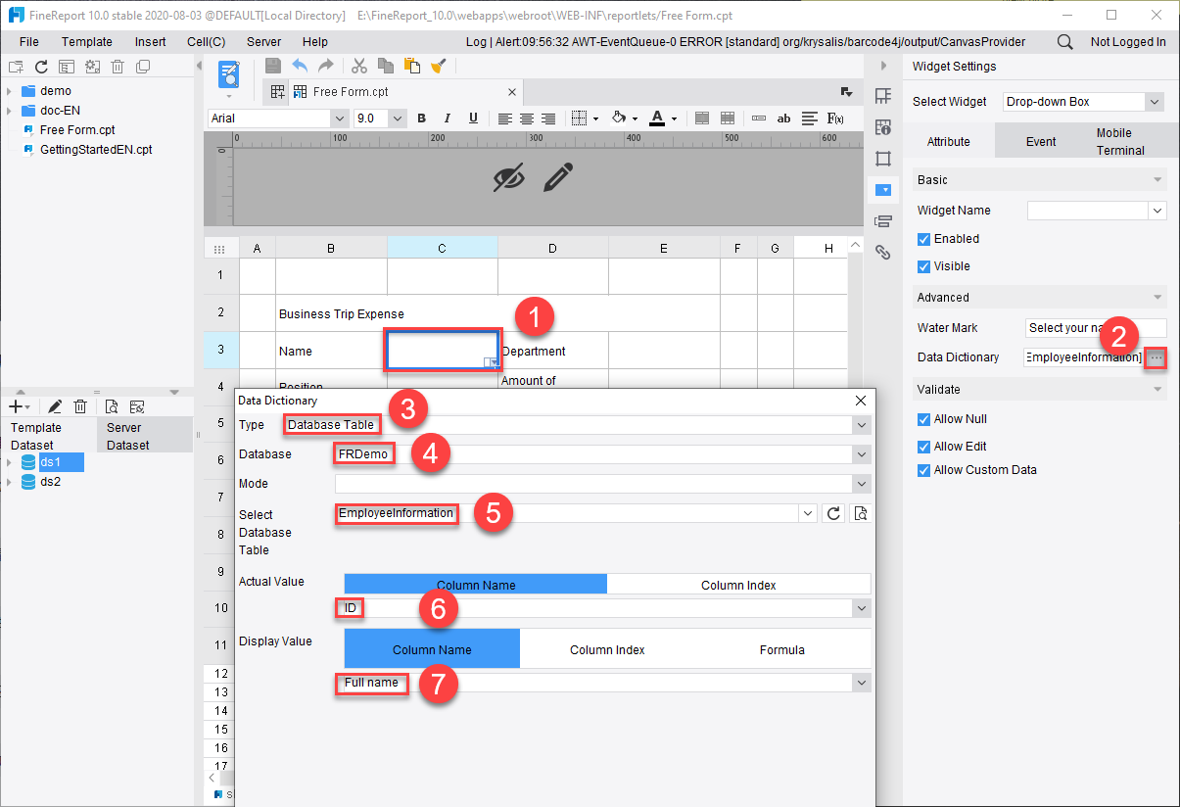
Task: Select the format painter brush icon
Action: pos(439,66)
